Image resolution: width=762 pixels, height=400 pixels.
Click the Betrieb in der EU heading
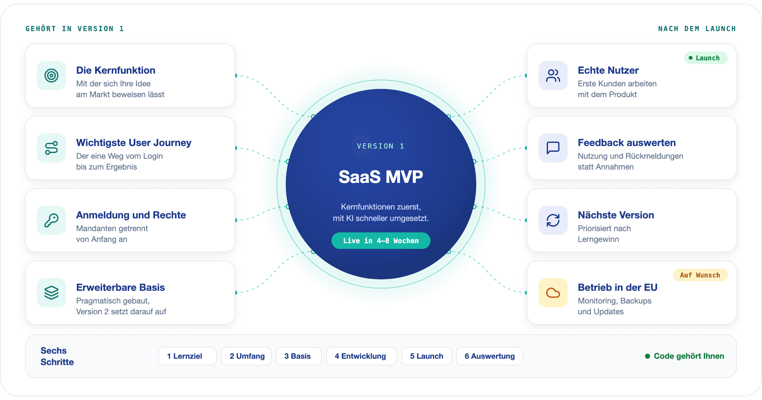(618, 287)
